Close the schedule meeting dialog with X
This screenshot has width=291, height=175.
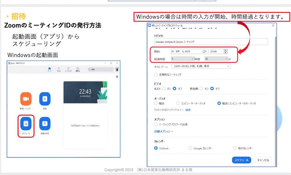[273, 25]
